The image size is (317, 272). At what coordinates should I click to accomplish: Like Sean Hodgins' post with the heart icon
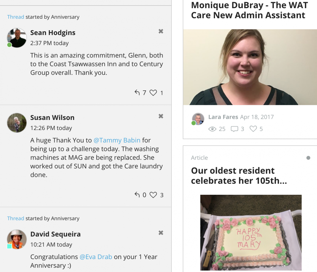tap(153, 93)
